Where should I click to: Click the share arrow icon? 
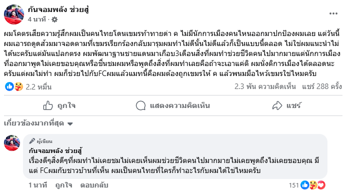click(277, 105)
